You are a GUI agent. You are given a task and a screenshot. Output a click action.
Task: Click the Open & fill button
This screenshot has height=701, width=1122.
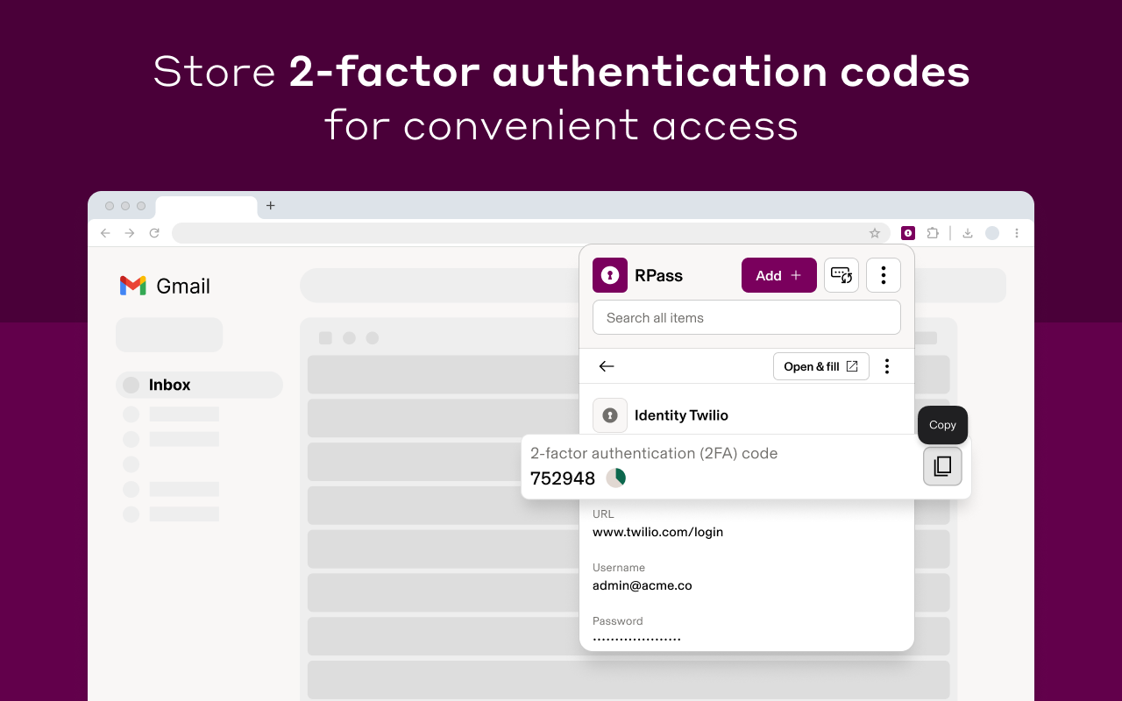(821, 366)
